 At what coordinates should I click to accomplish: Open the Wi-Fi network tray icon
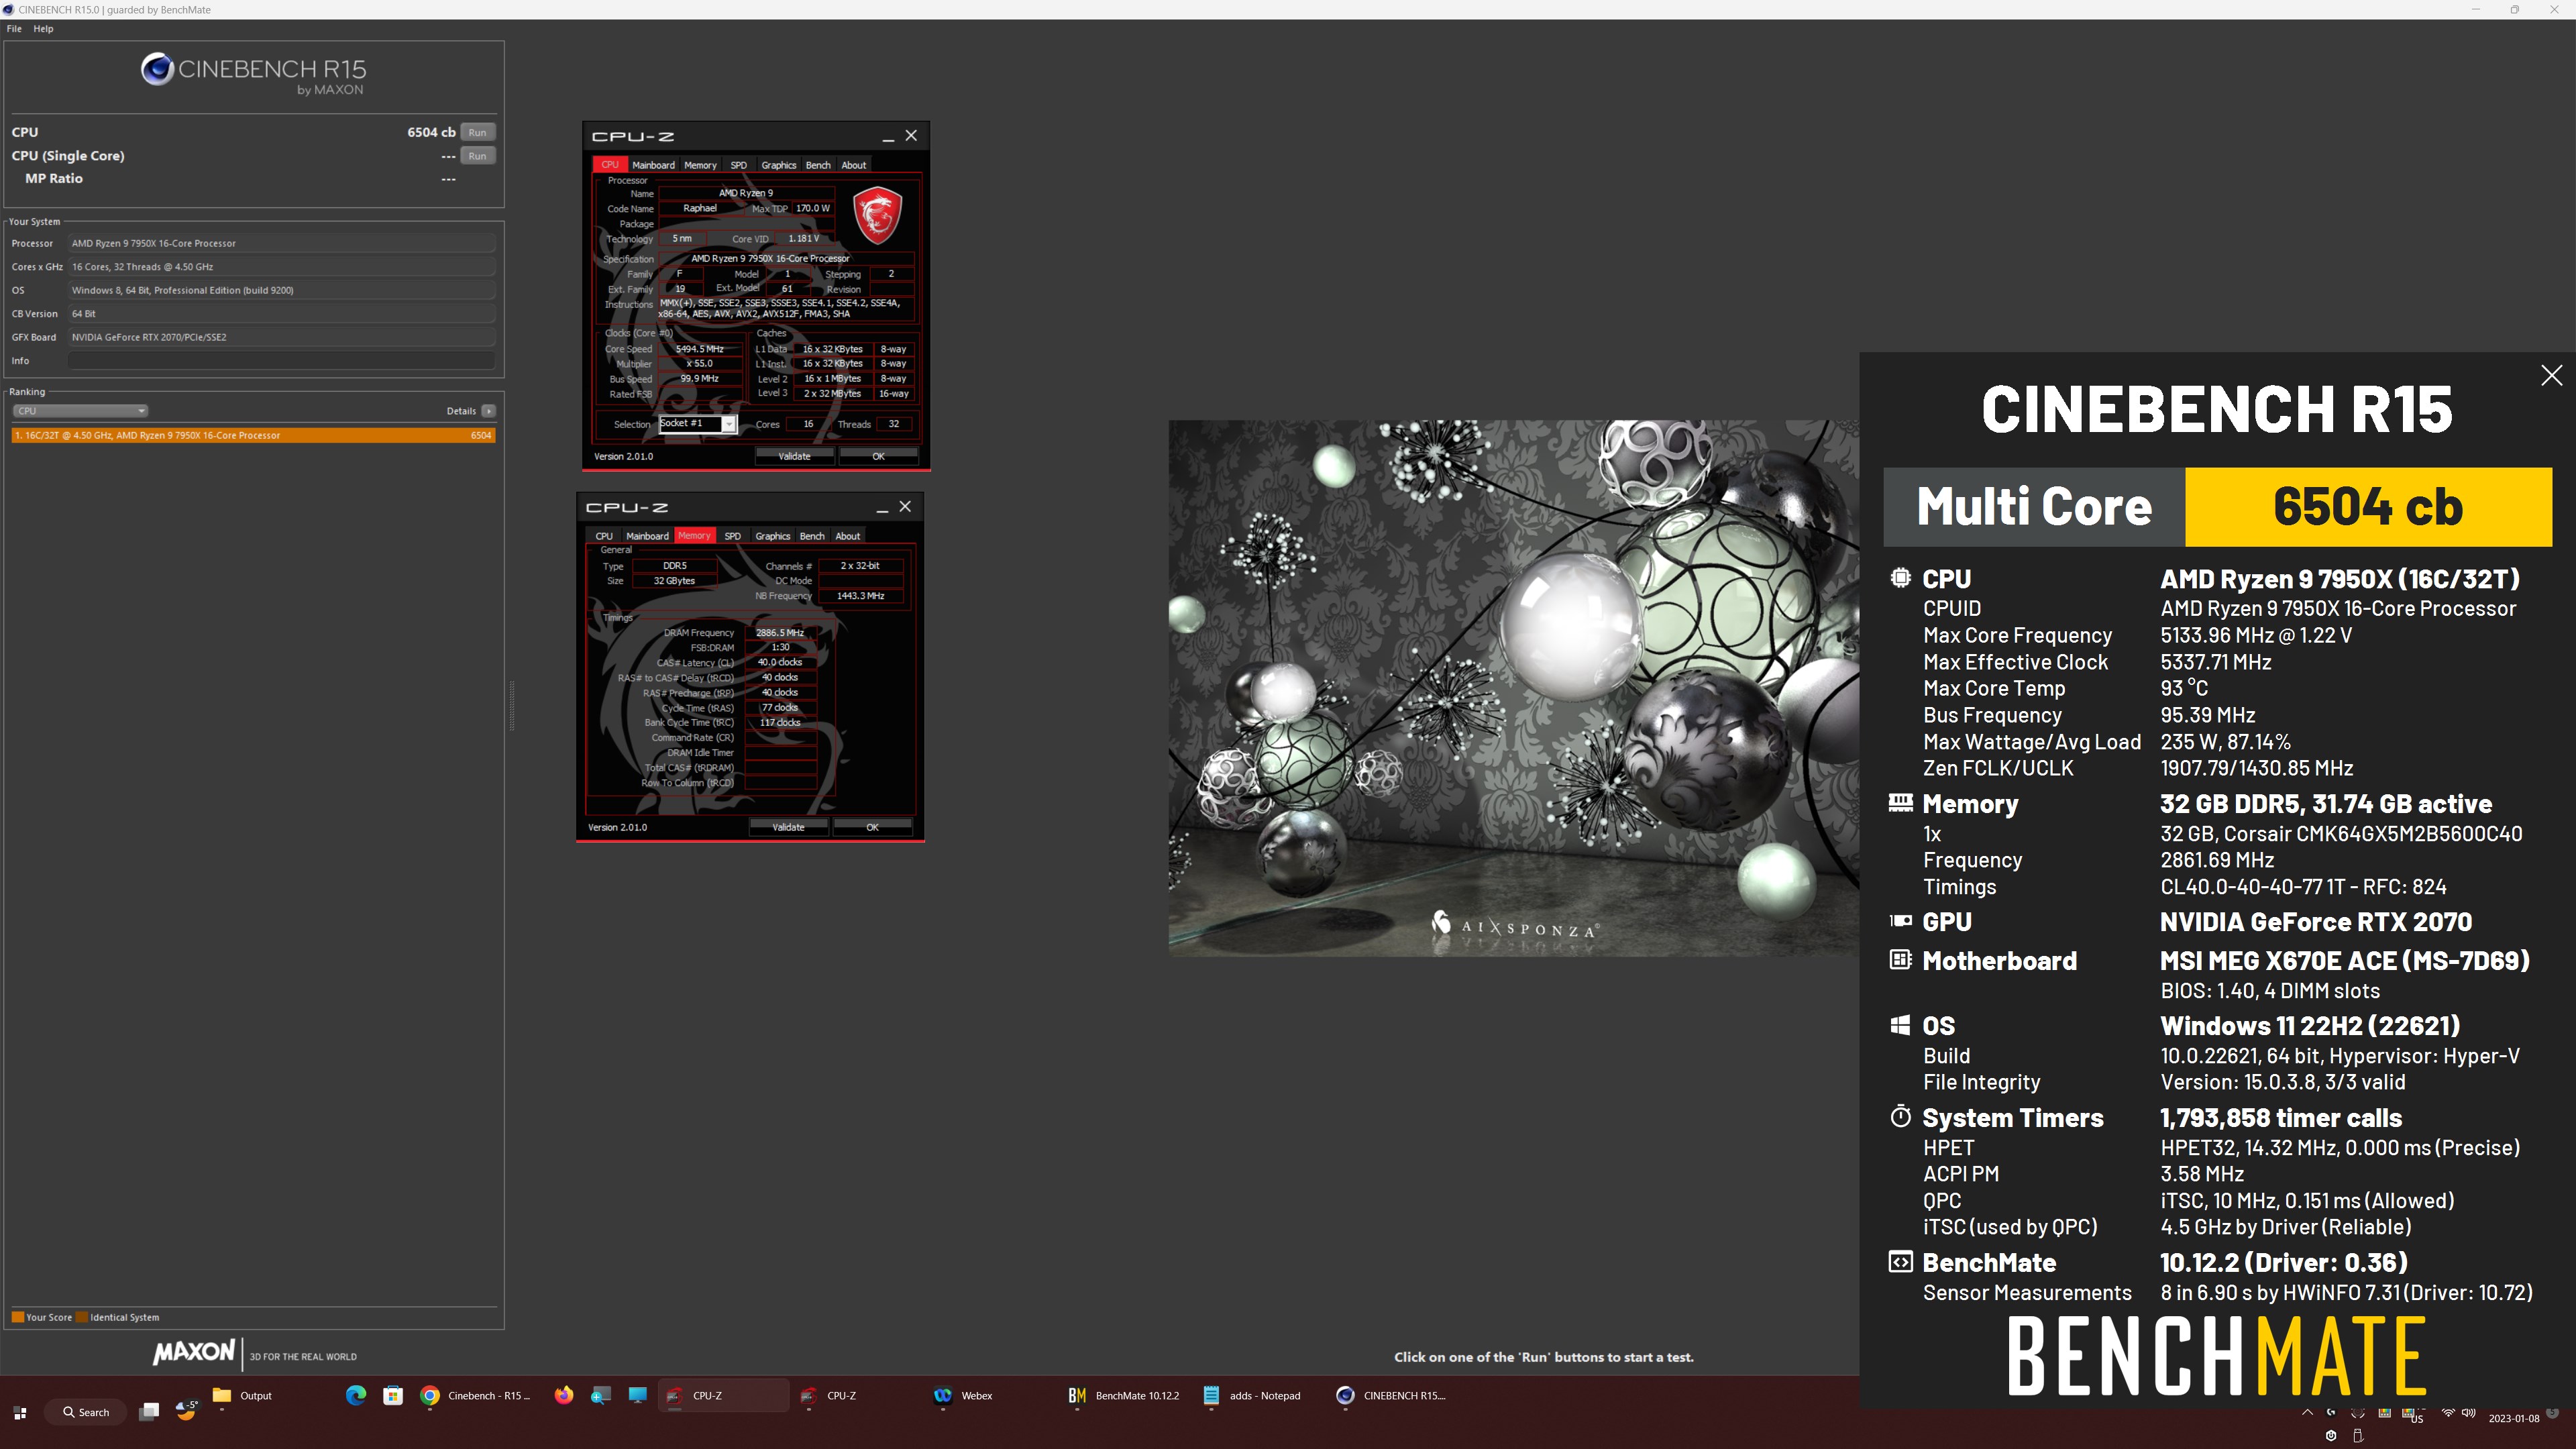point(2448,1413)
